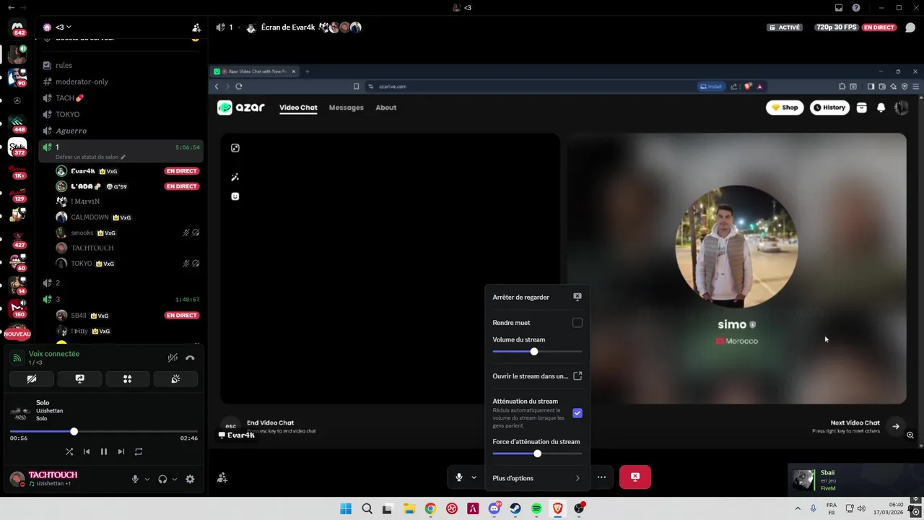Viewport: 924px width, 520px height.
Task: Open About tab in Azar
Action: [385, 108]
